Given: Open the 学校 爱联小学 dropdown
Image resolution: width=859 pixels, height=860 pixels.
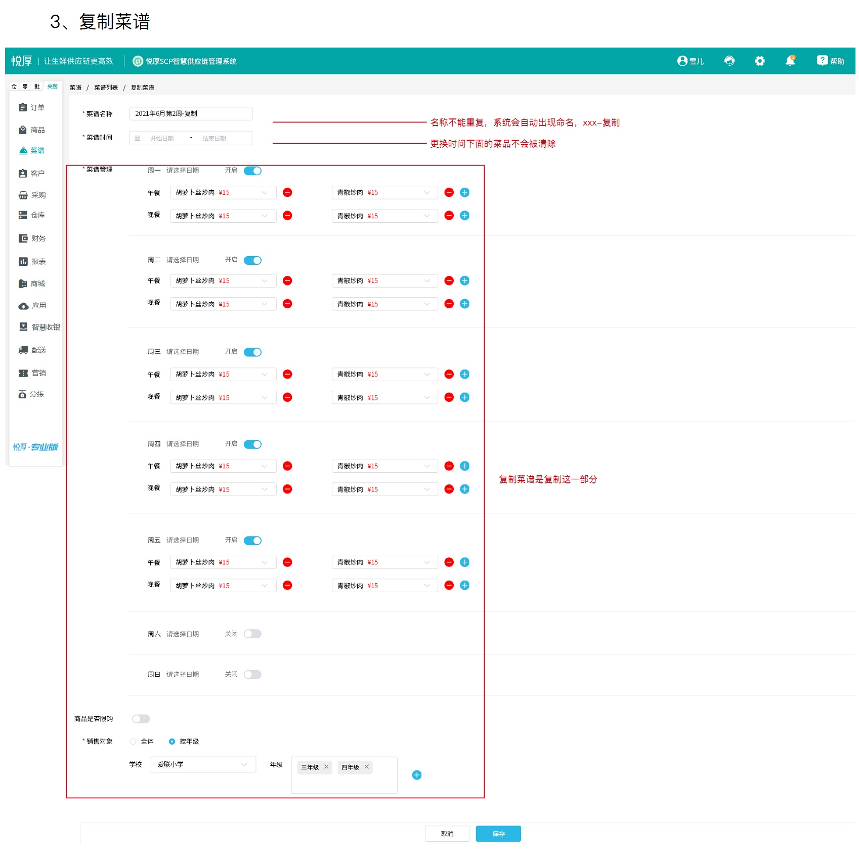Looking at the screenshot, I should (x=203, y=764).
